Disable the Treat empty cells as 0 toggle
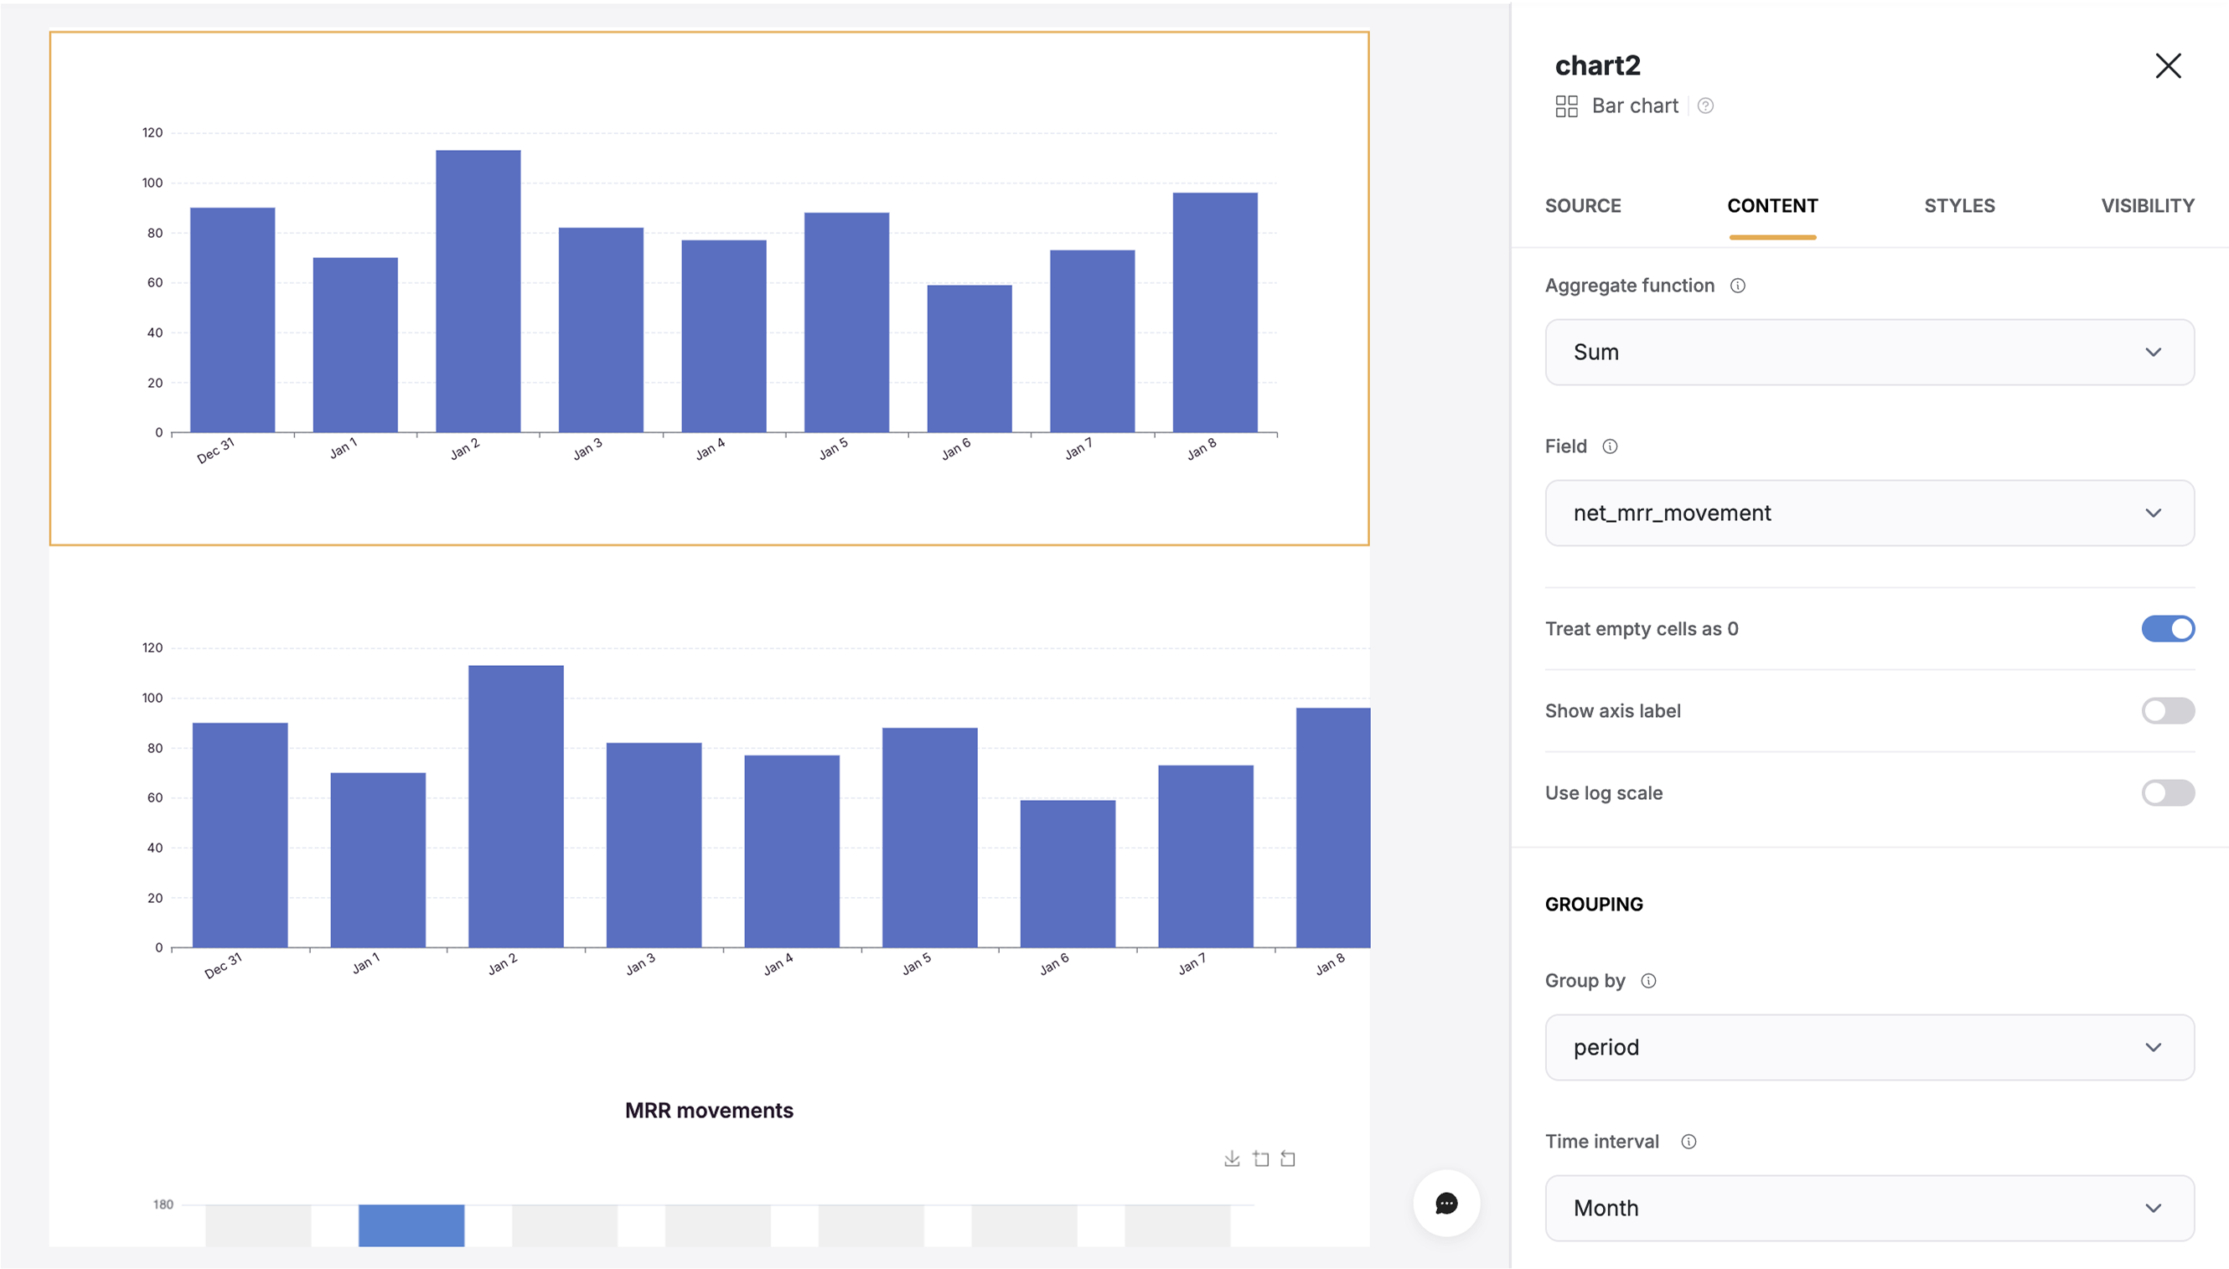The height and width of the screenshot is (1269, 2229). 2167,627
